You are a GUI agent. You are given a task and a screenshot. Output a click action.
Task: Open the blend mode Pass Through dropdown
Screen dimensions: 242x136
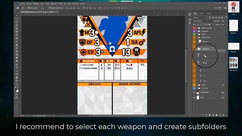coord(203,21)
